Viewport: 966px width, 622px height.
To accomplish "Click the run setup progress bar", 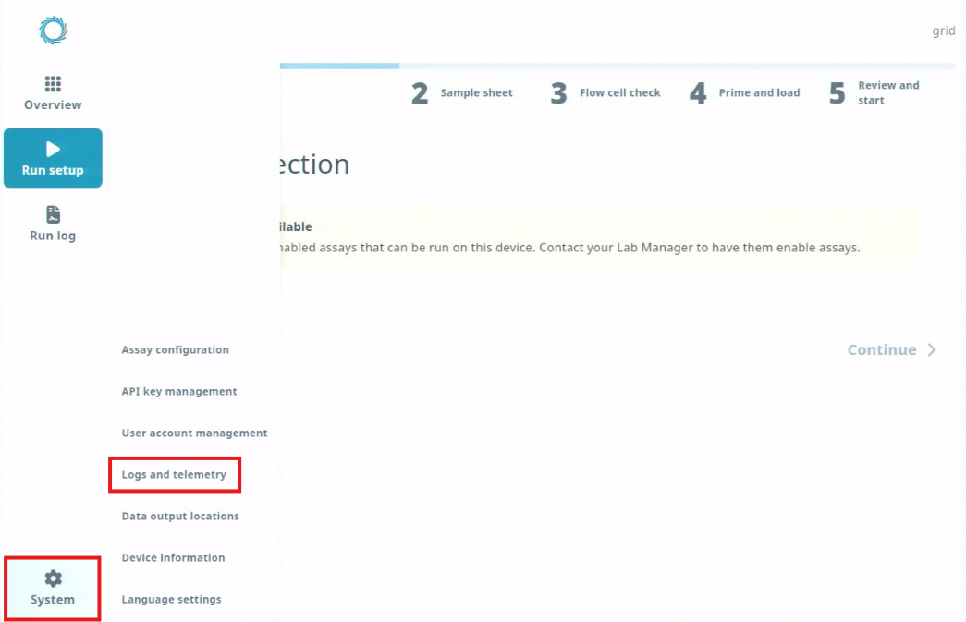I will pos(618,66).
